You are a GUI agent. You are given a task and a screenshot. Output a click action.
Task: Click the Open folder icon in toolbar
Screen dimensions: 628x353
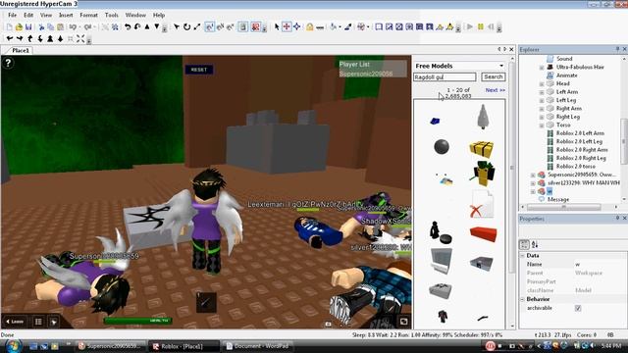pos(19,27)
